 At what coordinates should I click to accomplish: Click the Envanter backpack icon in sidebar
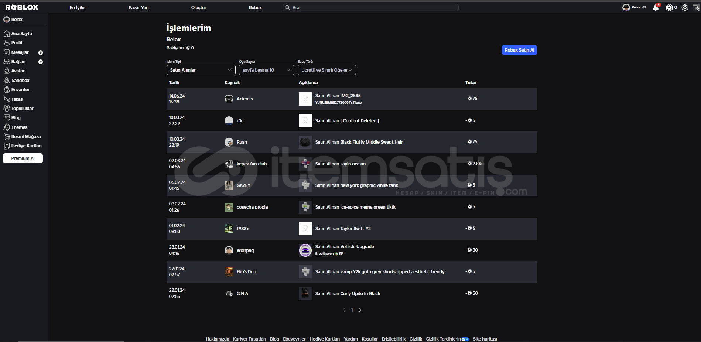pos(7,90)
